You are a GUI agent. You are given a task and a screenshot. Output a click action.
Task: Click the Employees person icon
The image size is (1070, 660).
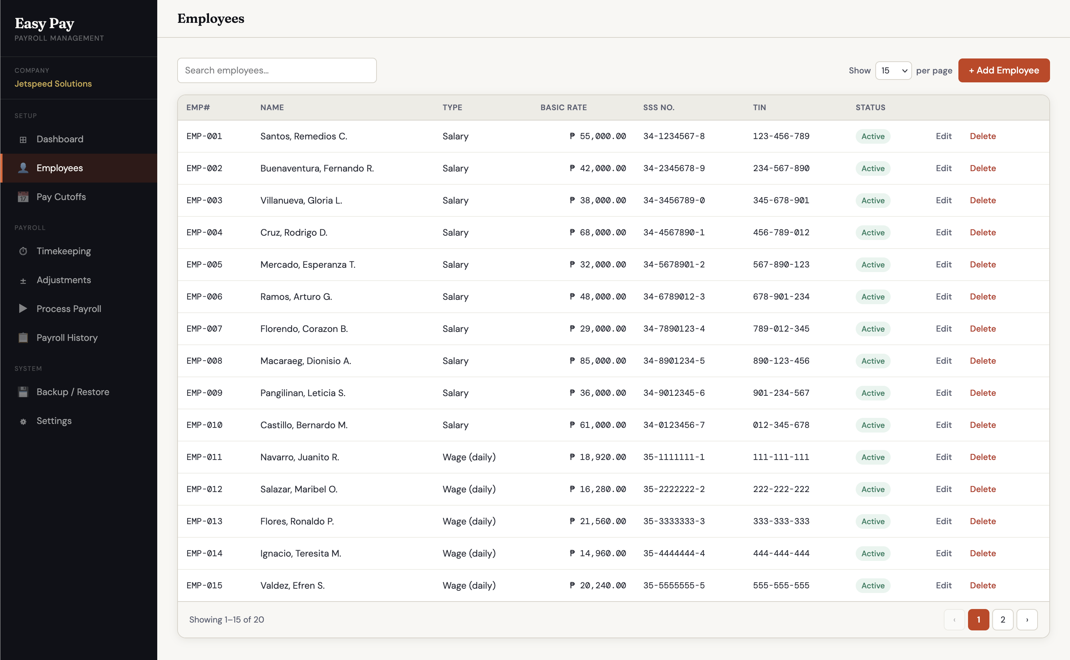pos(23,168)
